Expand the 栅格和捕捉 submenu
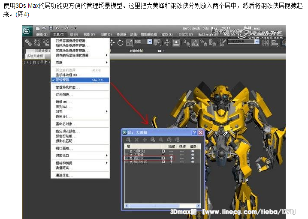The width and height of the screenshot is (308, 219). [80, 163]
